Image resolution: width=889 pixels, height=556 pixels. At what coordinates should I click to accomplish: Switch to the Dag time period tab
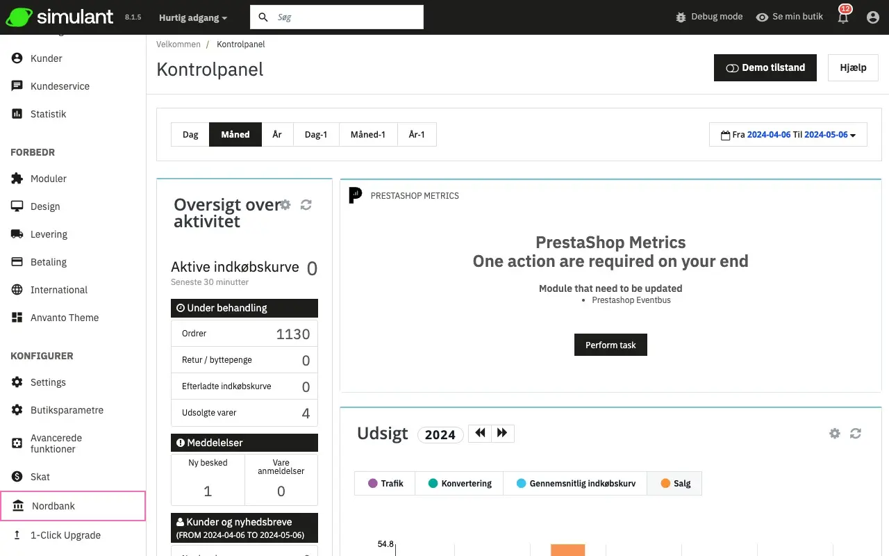click(x=190, y=134)
